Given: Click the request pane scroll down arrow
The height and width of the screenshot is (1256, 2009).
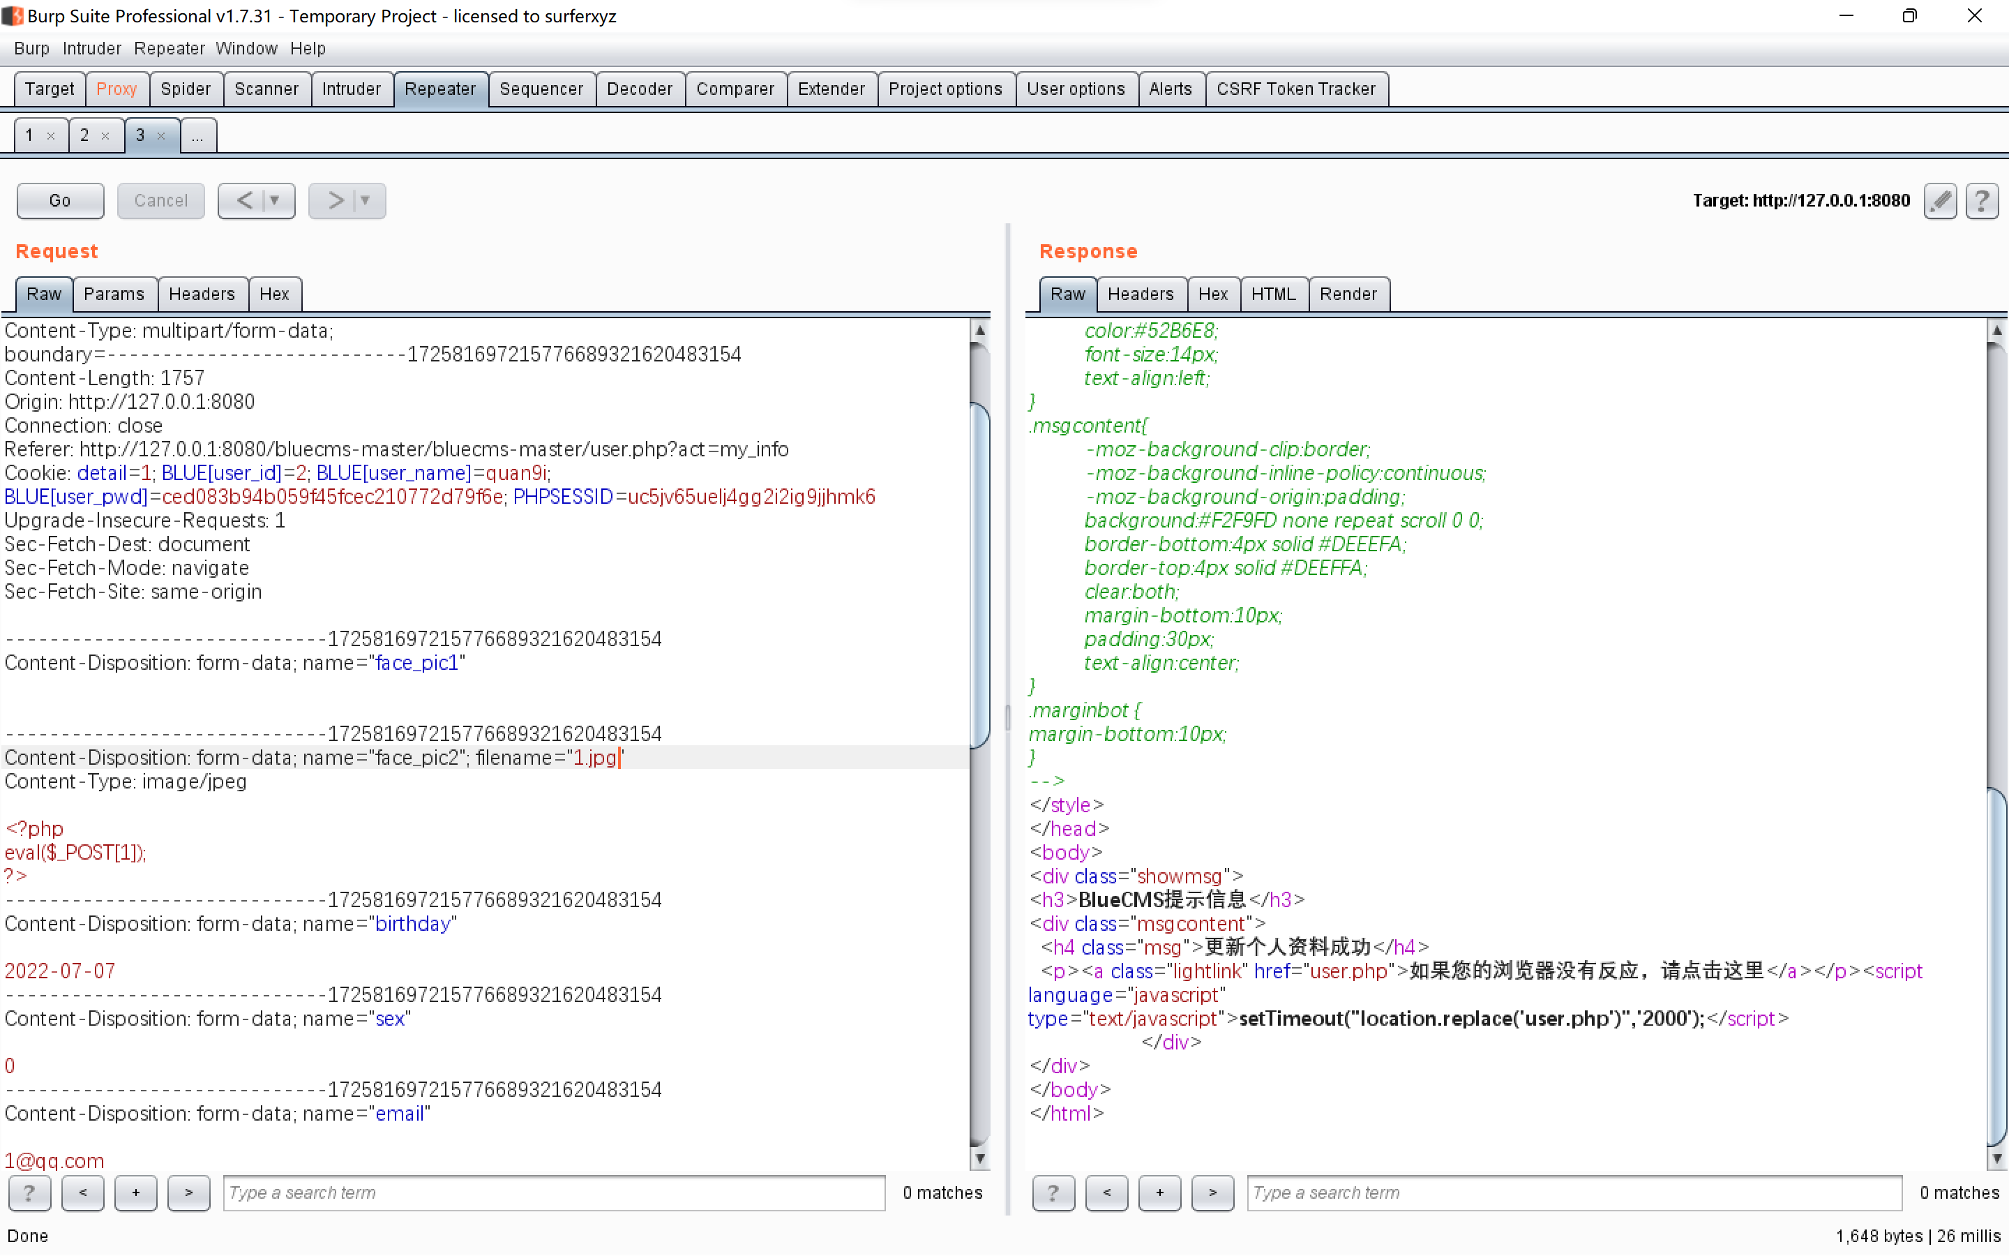Looking at the screenshot, I should (x=979, y=1158).
